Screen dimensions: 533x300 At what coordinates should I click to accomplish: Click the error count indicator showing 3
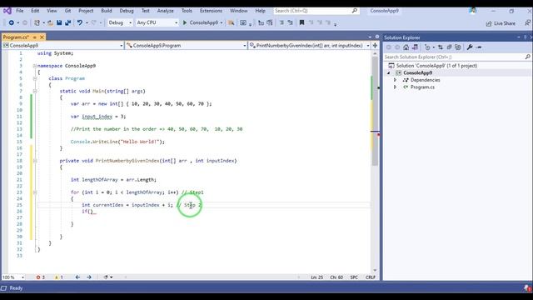point(41,277)
